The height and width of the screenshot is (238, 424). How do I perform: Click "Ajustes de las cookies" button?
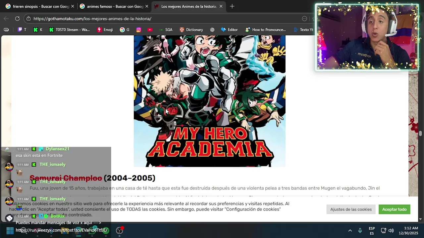tap(351, 209)
